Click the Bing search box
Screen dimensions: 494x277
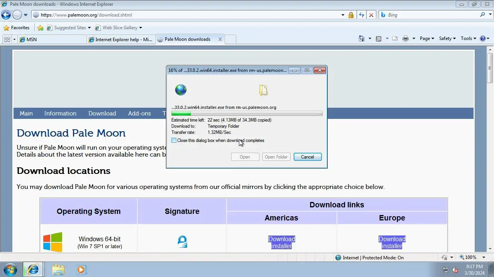click(x=428, y=15)
